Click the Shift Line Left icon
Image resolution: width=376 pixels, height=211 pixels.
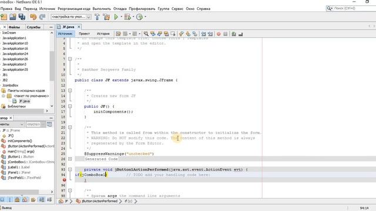(x=204, y=34)
